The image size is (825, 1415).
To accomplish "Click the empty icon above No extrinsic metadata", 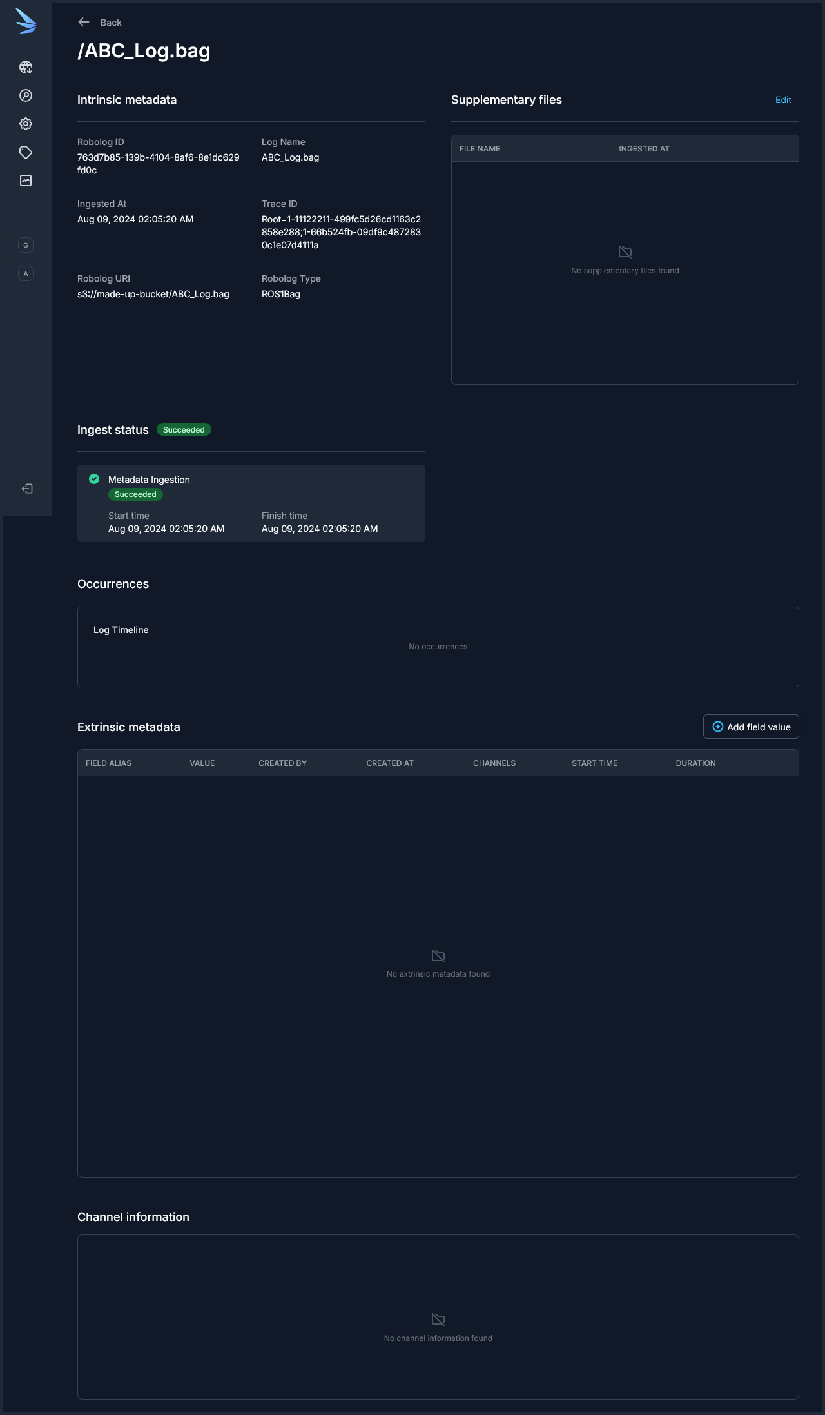I will click(438, 955).
